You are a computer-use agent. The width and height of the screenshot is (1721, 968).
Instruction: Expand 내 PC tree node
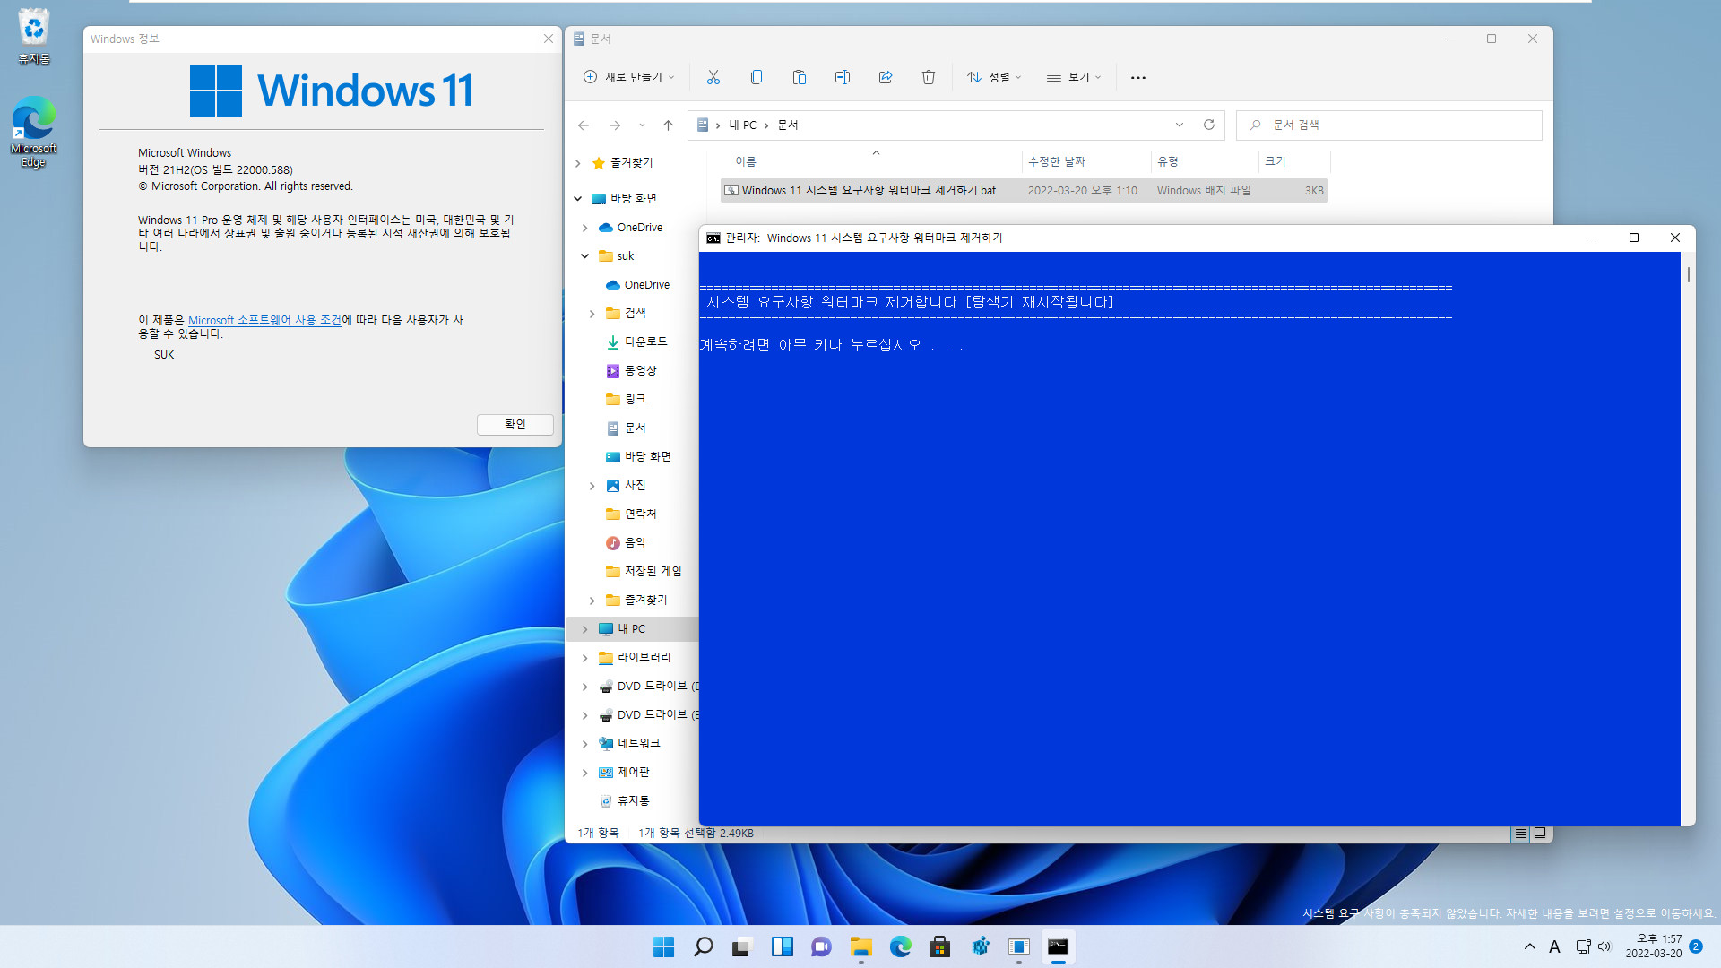click(585, 629)
